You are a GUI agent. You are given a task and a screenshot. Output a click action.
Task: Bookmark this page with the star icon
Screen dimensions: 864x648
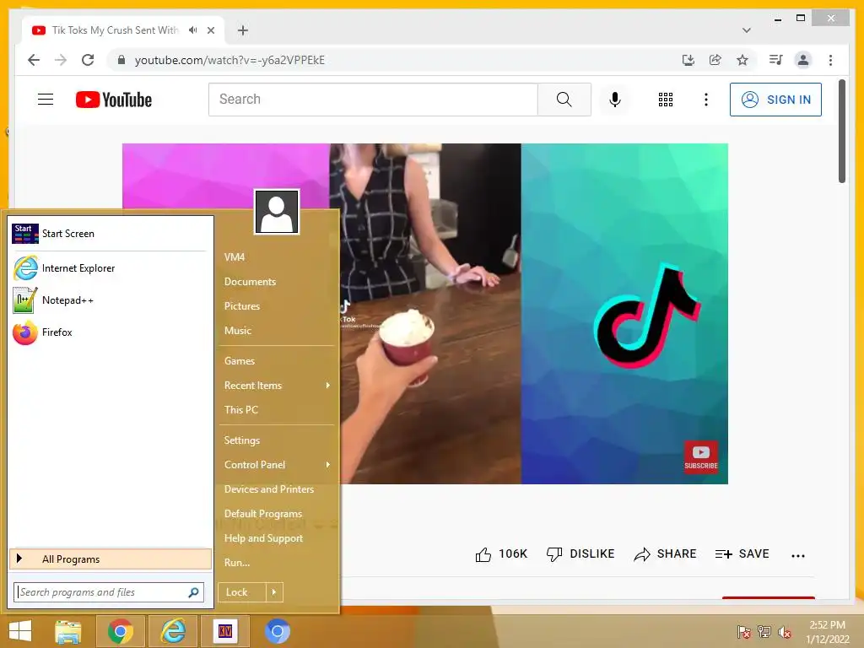click(742, 60)
